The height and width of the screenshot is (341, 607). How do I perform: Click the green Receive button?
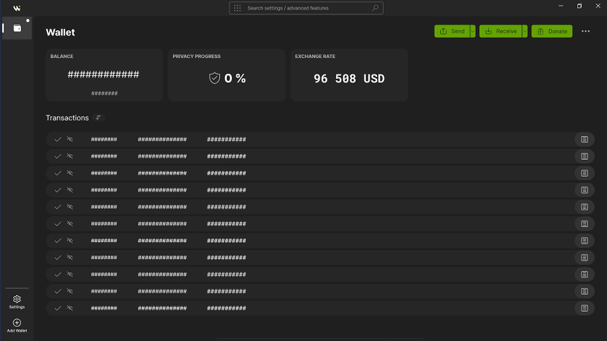(x=501, y=31)
